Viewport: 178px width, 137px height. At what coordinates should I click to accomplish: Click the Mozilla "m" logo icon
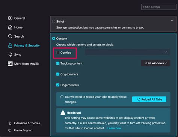tap(10, 64)
